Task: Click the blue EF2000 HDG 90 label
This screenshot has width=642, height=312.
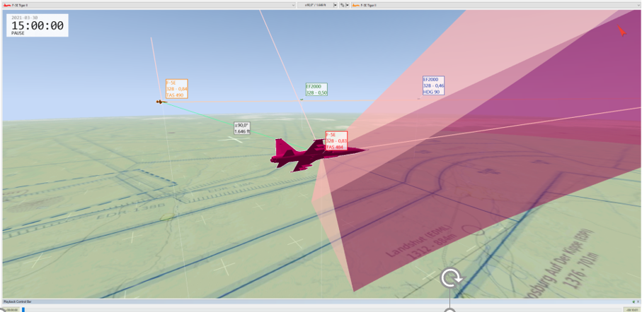Action: [432, 86]
